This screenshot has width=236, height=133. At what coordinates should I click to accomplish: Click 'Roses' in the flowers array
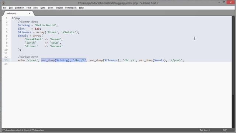pyautogui.click(x=52, y=32)
